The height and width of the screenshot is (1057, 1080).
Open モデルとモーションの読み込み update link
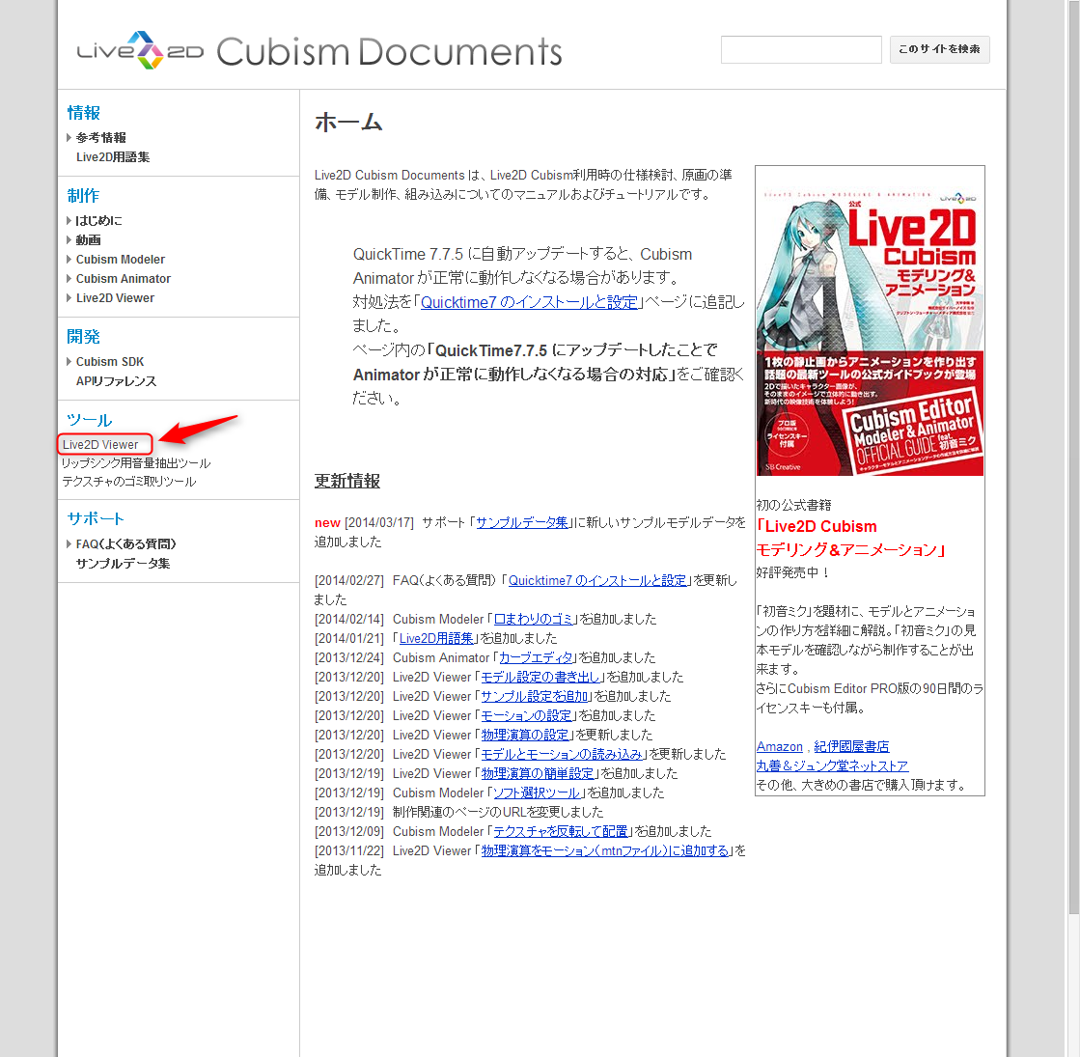point(562,754)
